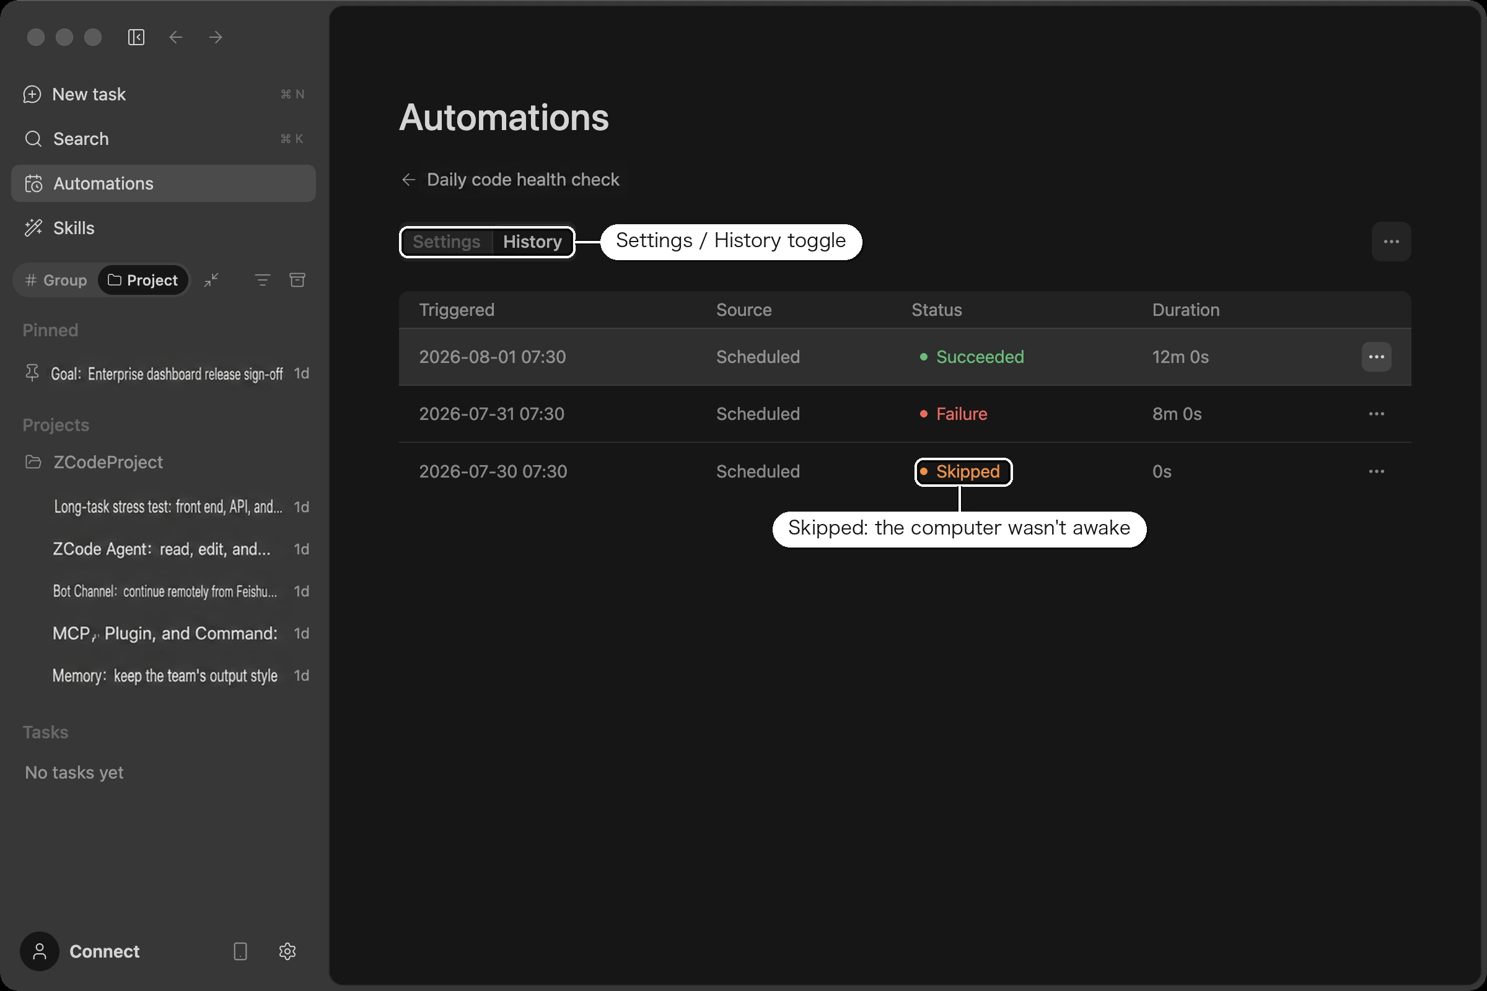The height and width of the screenshot is (991, 1487).
Task: Open settings gear icon
Action: [x=287, y=951]
